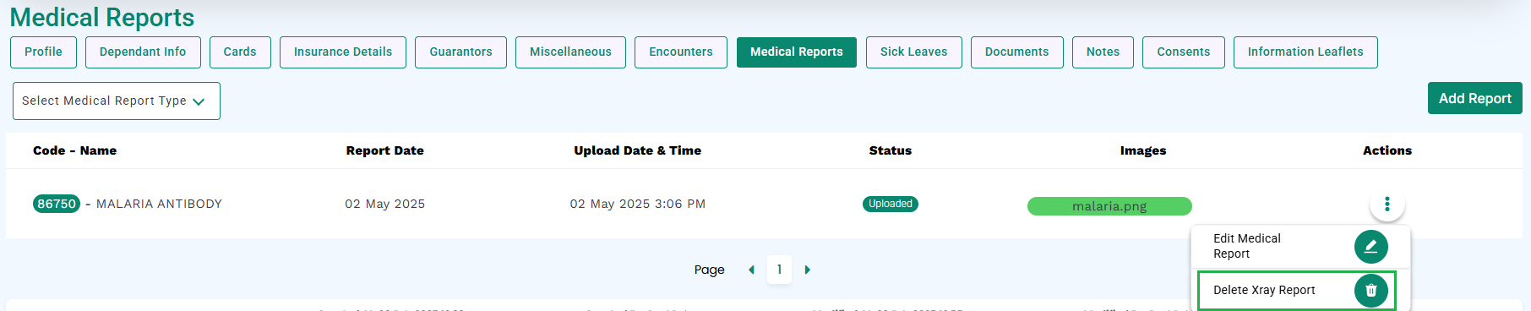Open the Information Leaflets tab

pyautogui.click(x=1305, y=52)
